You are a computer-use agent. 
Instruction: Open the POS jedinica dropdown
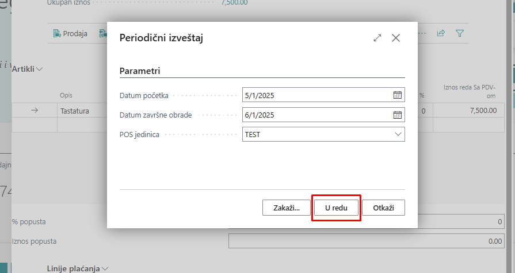click(398, 134)
